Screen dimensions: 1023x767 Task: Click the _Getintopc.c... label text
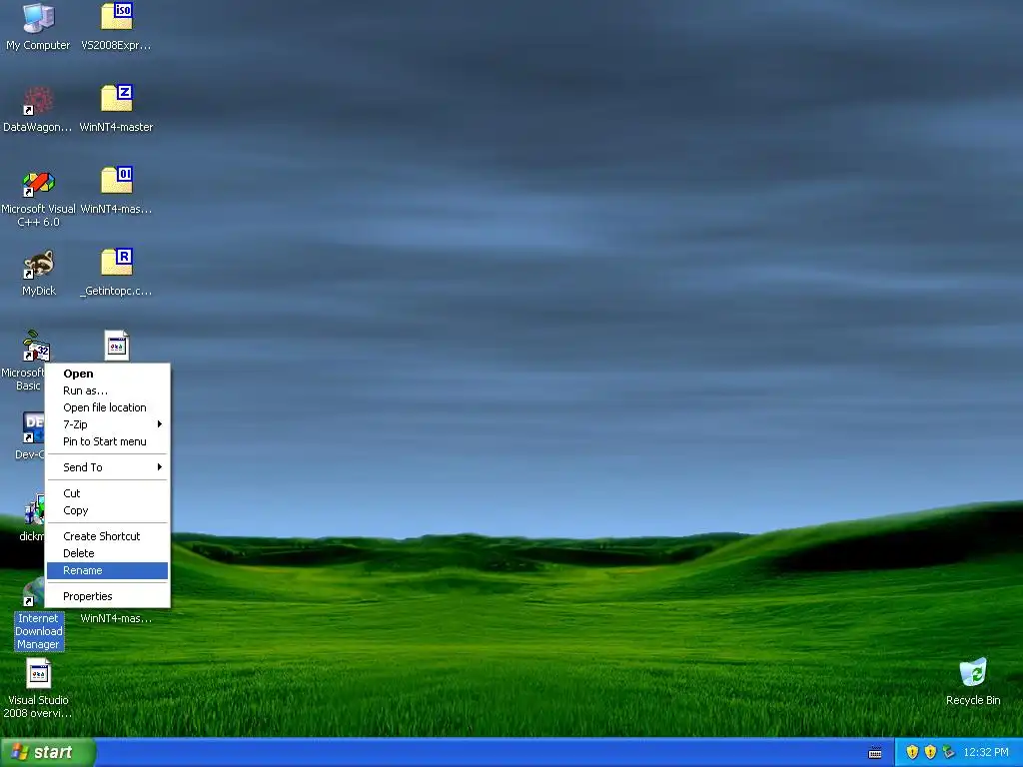click(x=116, y=291)
